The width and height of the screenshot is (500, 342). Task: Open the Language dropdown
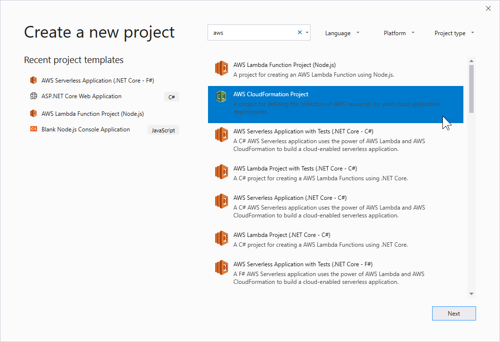click(x=342, y=33)
